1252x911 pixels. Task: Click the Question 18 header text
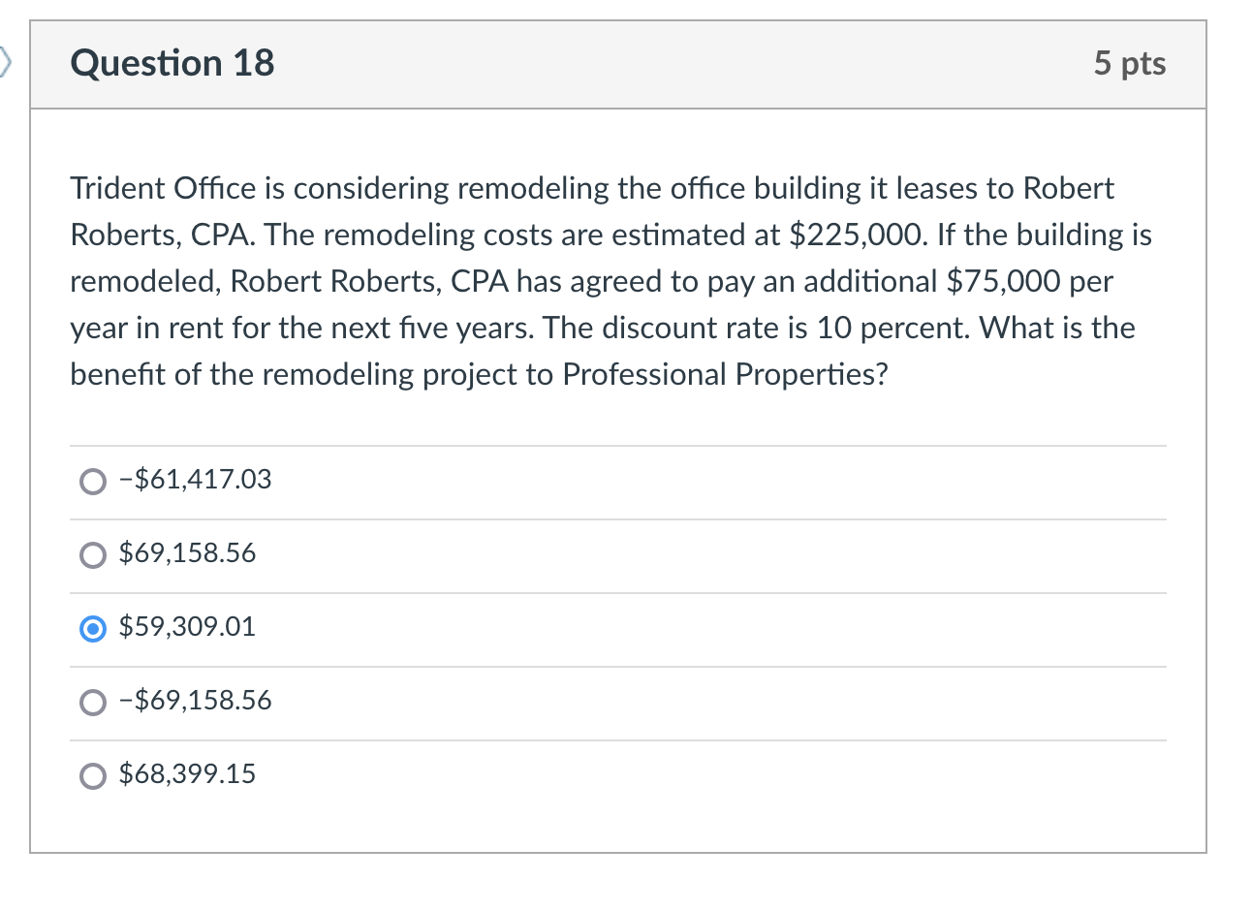pos(172,63)
